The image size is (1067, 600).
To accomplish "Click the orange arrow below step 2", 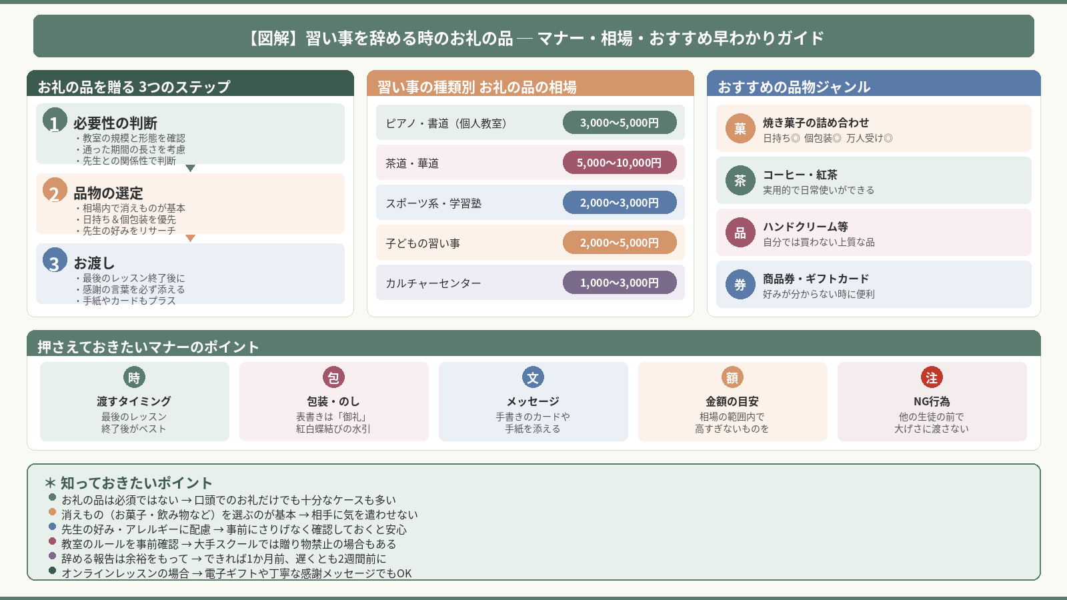I will (x=190, y=238).
